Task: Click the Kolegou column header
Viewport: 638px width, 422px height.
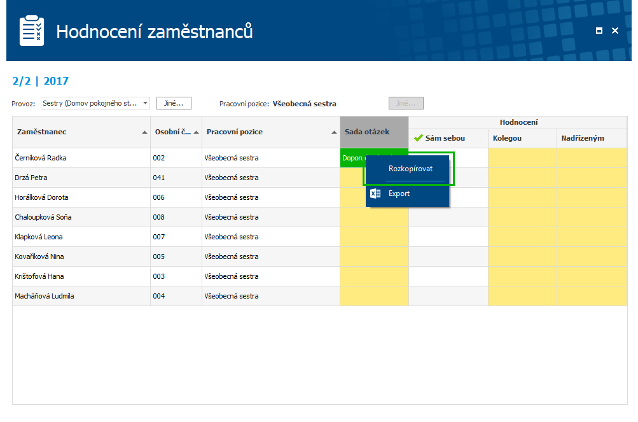Action: (522, 139)
